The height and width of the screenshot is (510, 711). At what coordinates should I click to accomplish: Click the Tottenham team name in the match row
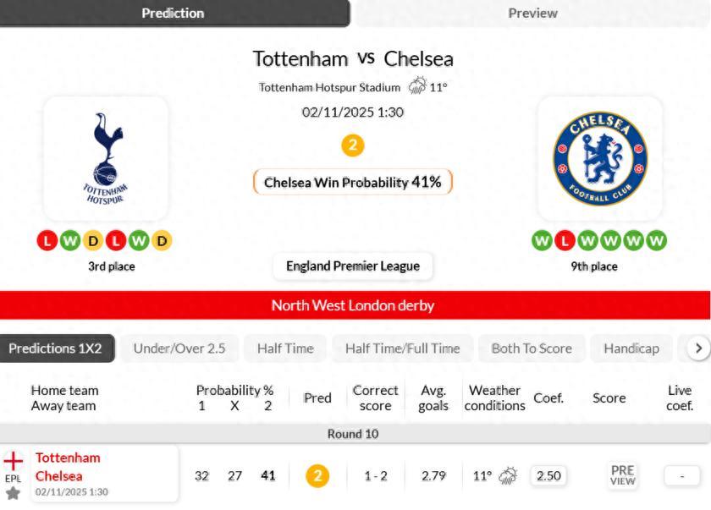(68, 458)
